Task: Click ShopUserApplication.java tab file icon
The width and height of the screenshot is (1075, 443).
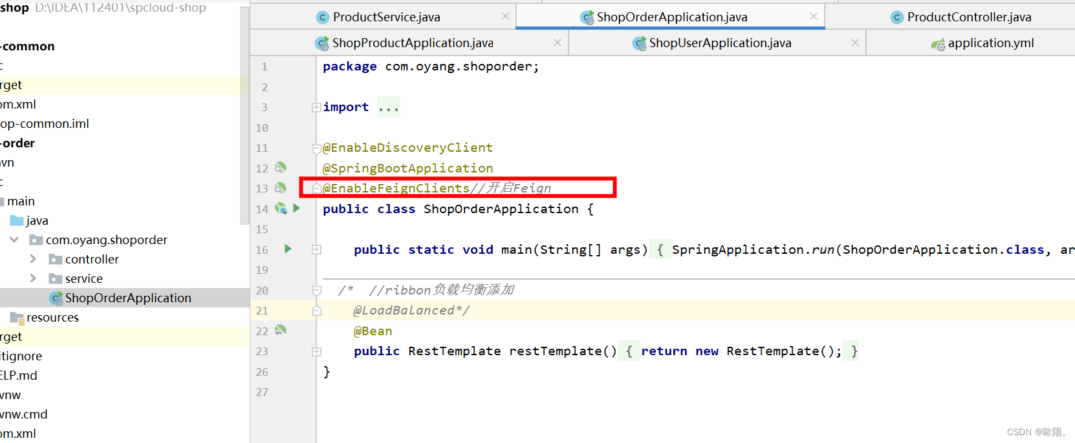Action: click(639, 43)
